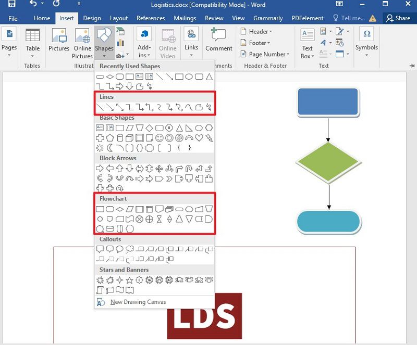Screen dimensions: 417x345
Task: Open the Grammarly ribbon tab
Action: pyautogui.click(x=268, y=18)
